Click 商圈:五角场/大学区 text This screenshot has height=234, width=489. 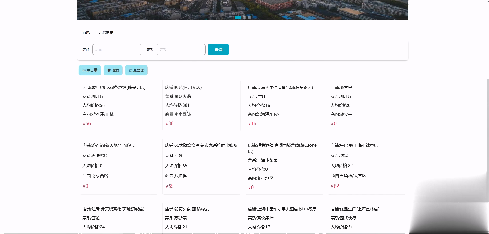pos(348,175)
